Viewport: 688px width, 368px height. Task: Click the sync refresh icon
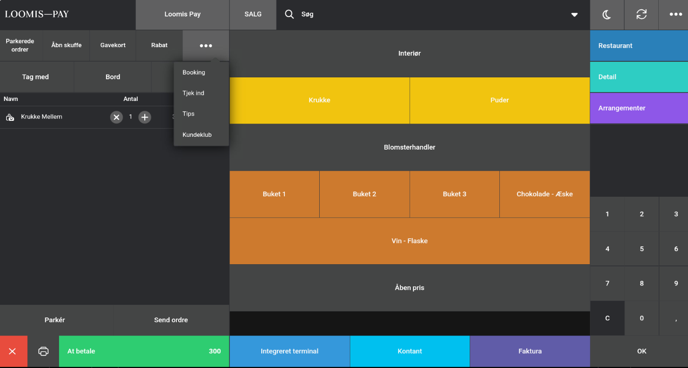click(641, 15)
